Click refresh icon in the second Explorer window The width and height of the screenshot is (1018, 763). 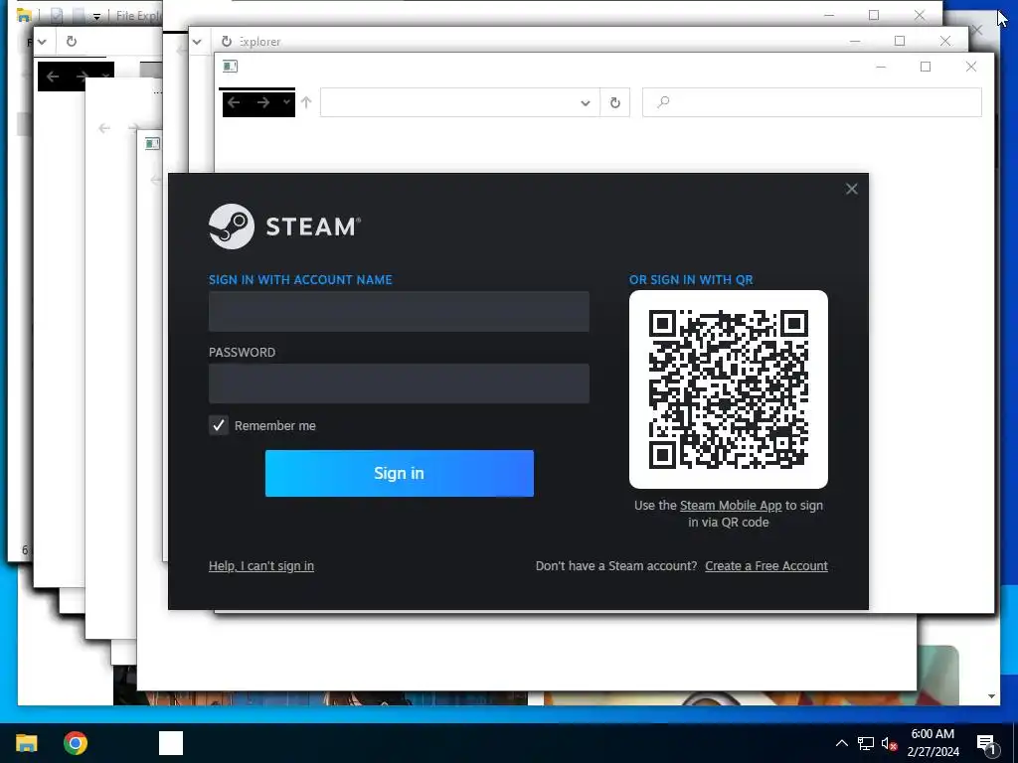click(x=227, y=42)
